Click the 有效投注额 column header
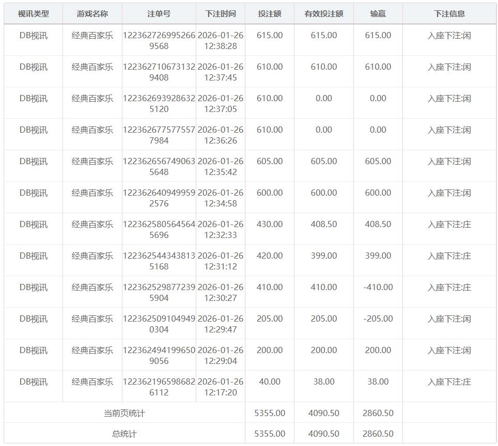The image size is (498, 446). 323,14
